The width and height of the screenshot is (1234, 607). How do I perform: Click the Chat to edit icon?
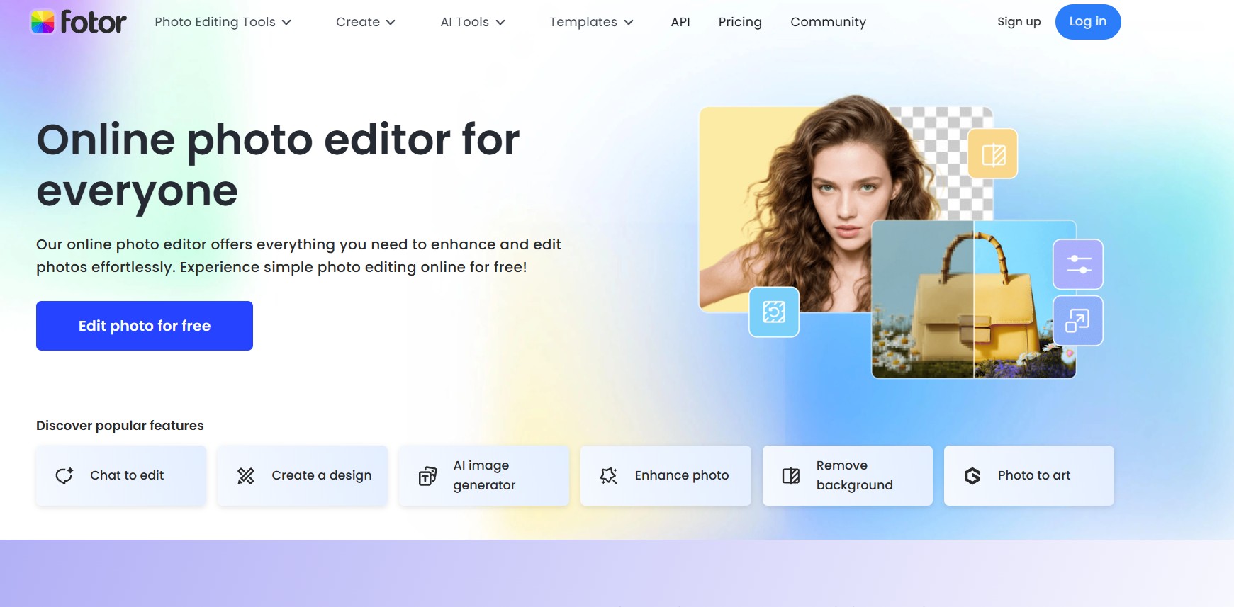(64, 476)
